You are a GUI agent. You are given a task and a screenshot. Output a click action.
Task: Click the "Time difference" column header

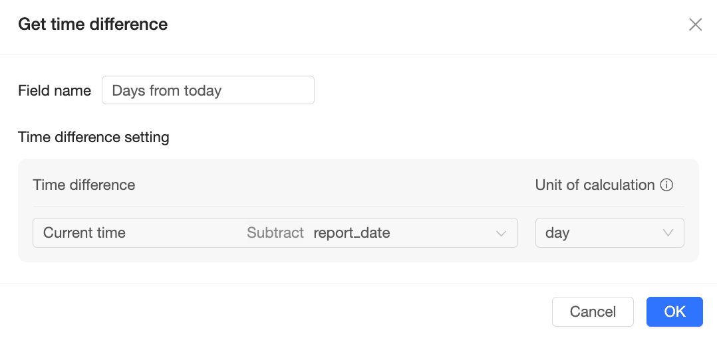coord(84,185)
